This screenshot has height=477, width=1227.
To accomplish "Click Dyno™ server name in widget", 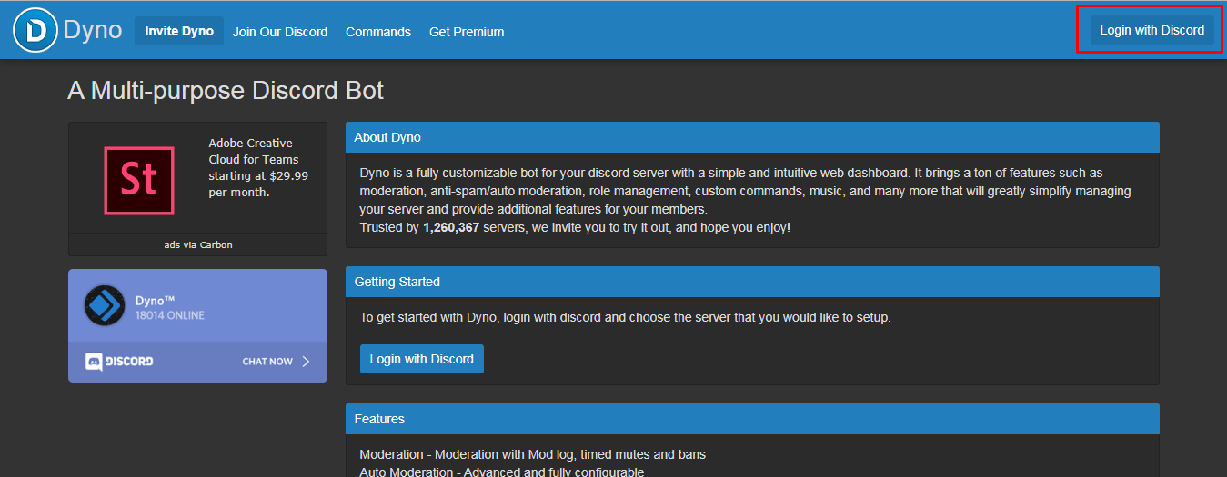I will (156, 300).
